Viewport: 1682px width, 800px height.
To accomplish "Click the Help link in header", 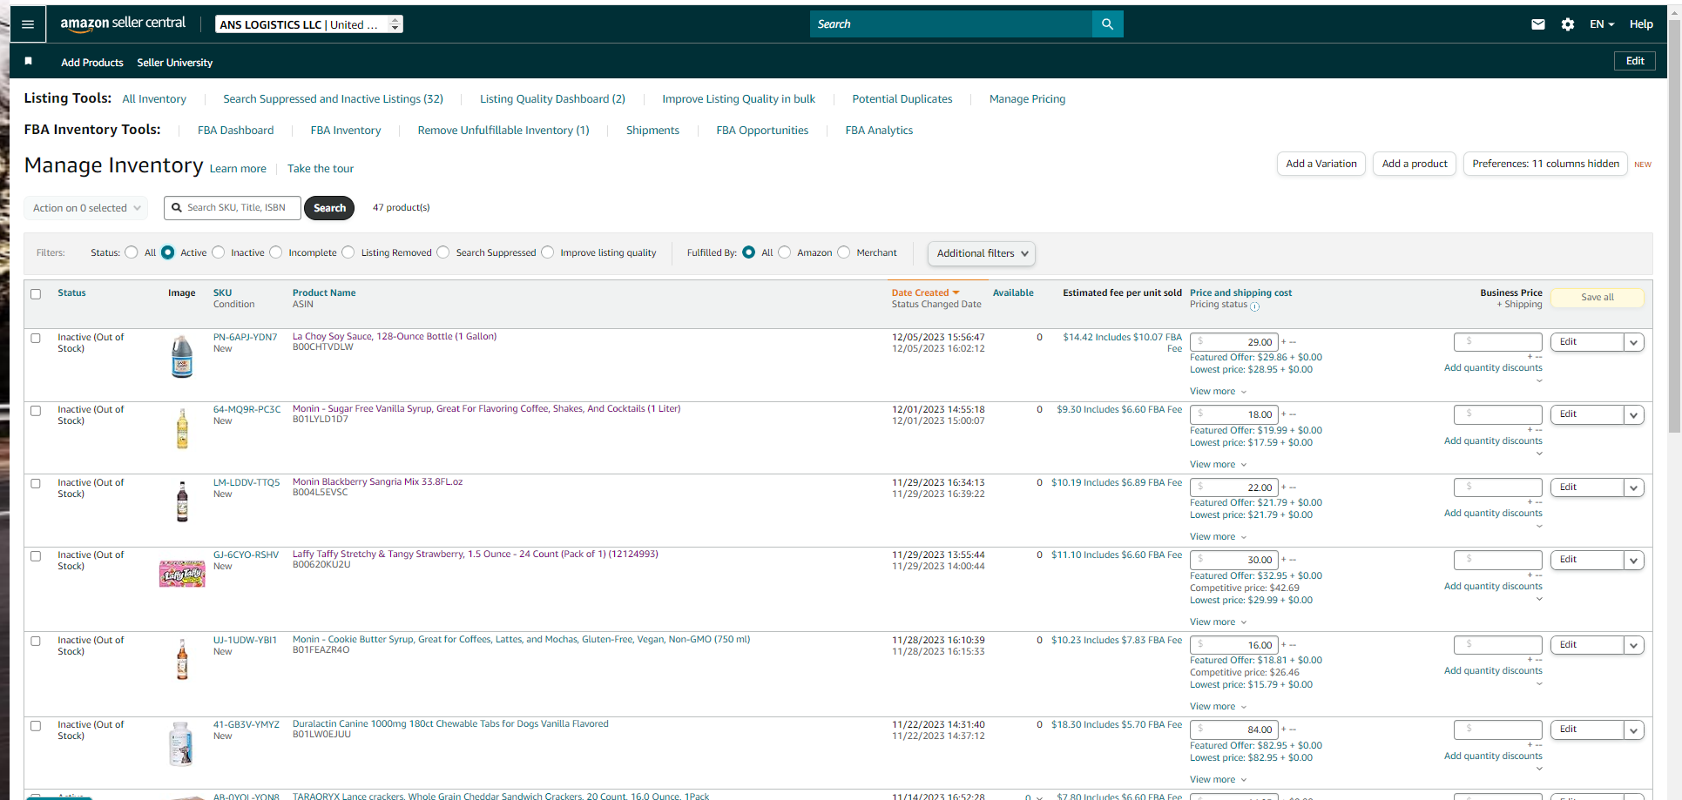I will (1641, 24).
